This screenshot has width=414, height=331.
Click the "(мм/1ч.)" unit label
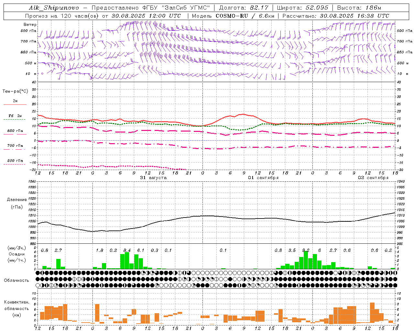(x=16, y=260)
